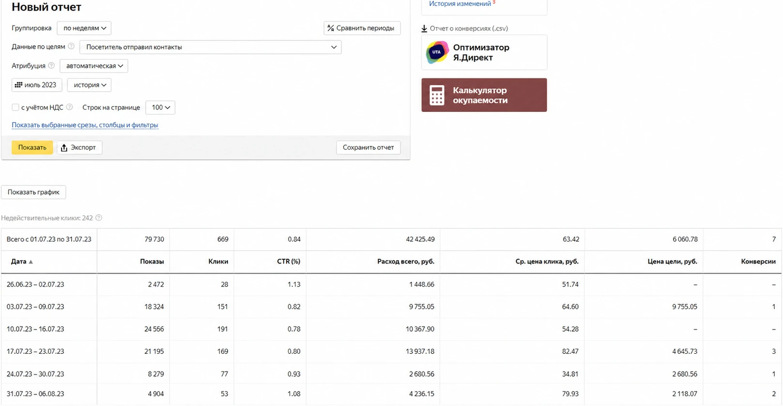Open the история dropdown
This screenshot has height=406, width=783.
click(x=90, y=85)
